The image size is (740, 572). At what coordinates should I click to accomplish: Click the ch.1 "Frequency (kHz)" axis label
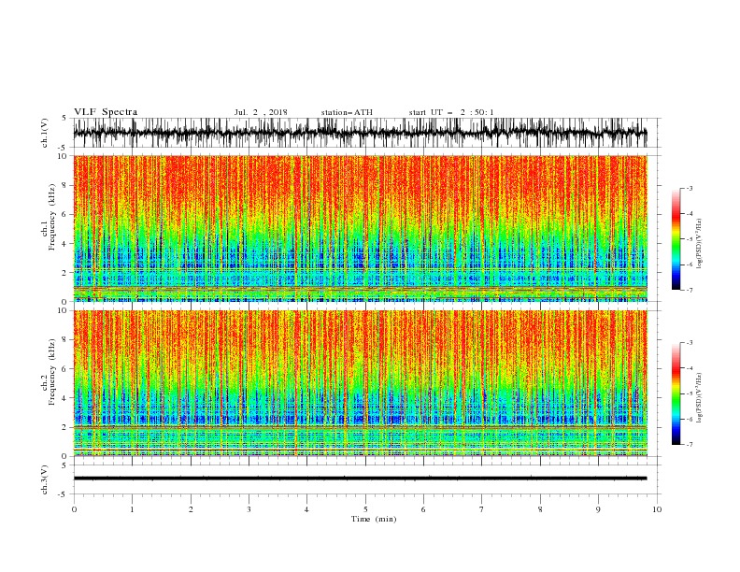(x=52, y=218)
